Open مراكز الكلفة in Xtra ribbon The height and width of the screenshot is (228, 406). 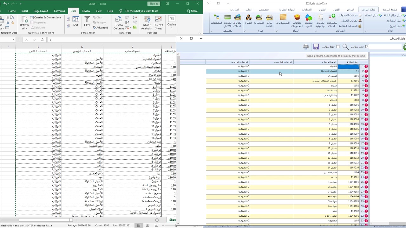point(269,21)
